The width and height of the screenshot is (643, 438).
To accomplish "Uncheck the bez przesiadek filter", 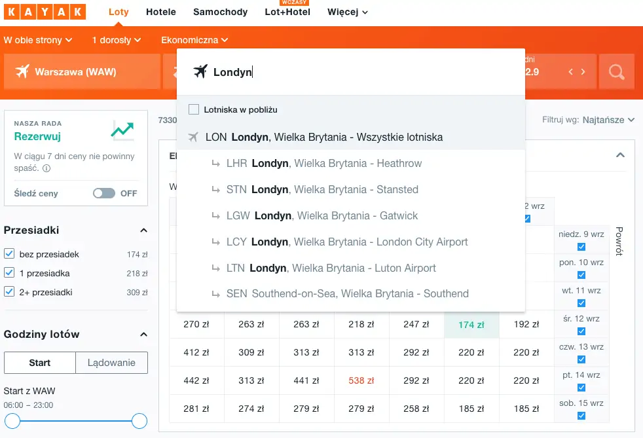I will click(9, 253).
